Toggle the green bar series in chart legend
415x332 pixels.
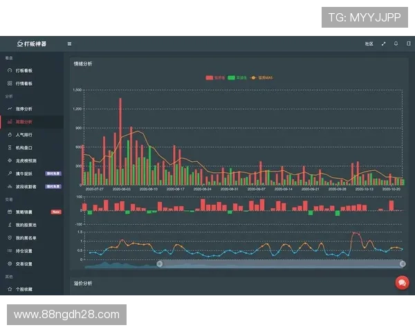[x=238, y=77]
